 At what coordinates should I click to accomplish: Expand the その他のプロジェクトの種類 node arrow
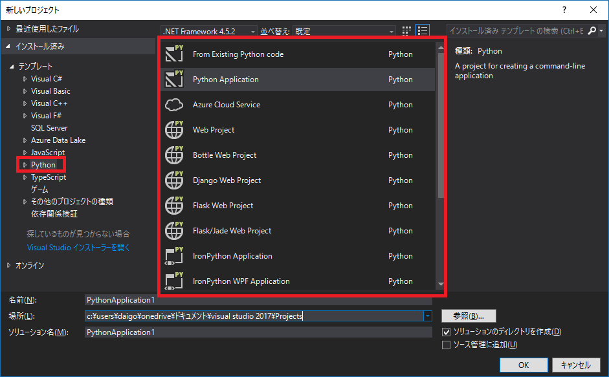pos(25,202)
